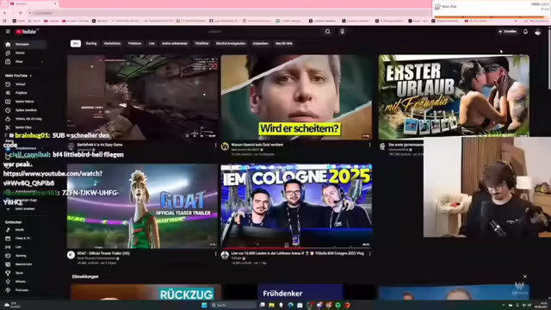Open the Windows Start menu
Screen dimensions: 551x310
pyautogui.click(x=204, y=305)
